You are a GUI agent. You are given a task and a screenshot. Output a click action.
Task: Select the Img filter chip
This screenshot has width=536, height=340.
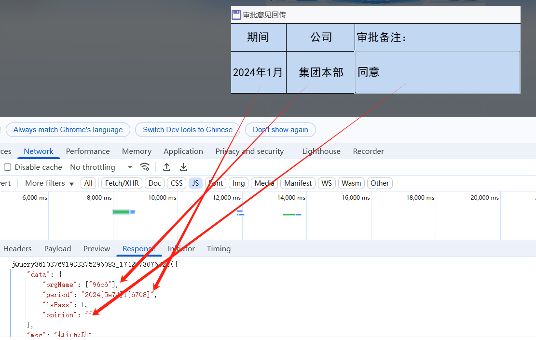[x=239, y=183]
